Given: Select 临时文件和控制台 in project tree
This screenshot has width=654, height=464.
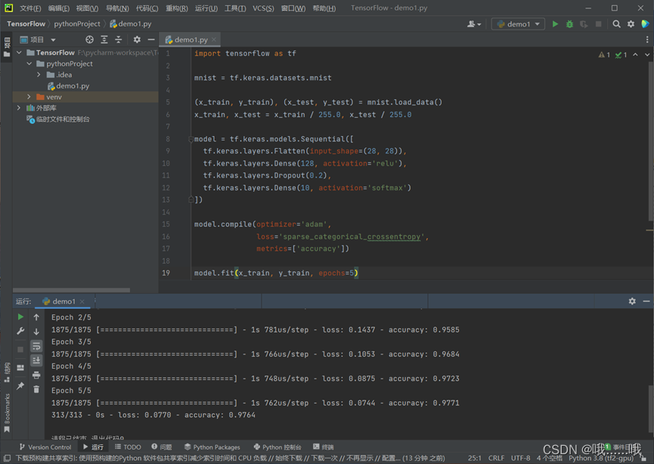Looking at the screenshot, I should 58,119.
